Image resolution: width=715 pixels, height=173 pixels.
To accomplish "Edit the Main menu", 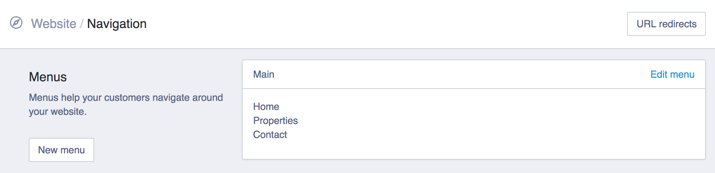I will tap(672, 74).
